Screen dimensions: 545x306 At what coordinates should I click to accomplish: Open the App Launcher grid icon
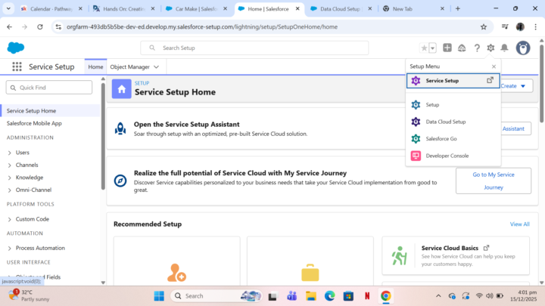(x=17, y=66)
